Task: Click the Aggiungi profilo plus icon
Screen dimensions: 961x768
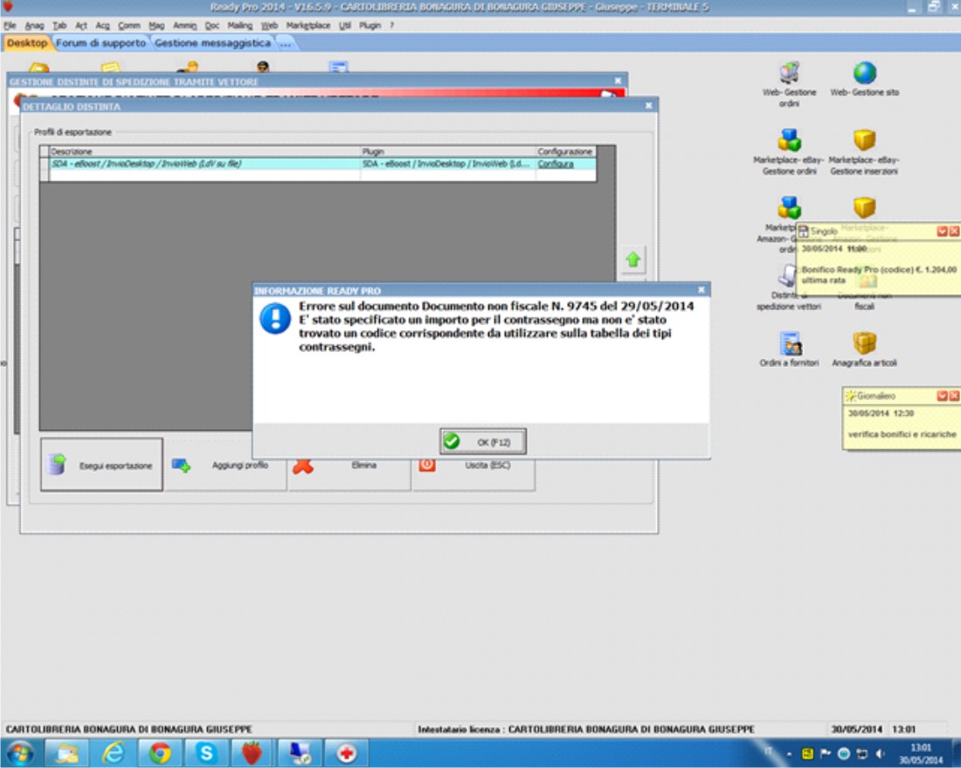Action: (x=181, y=465)
